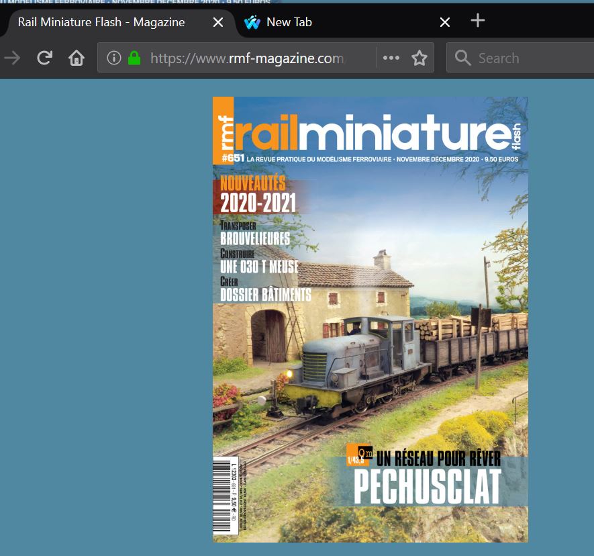The height and width of the screenshot is (556, 594).
Task: Go to the browser home page
Action: 77,58
